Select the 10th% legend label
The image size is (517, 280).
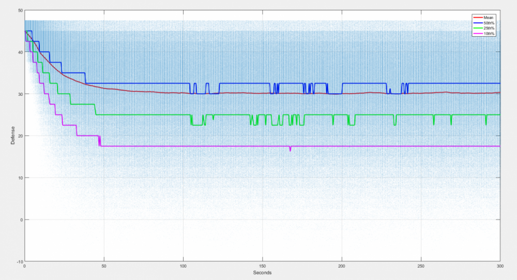point(489,34)
